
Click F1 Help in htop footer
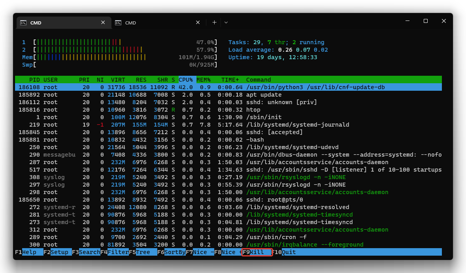point(29,252)
